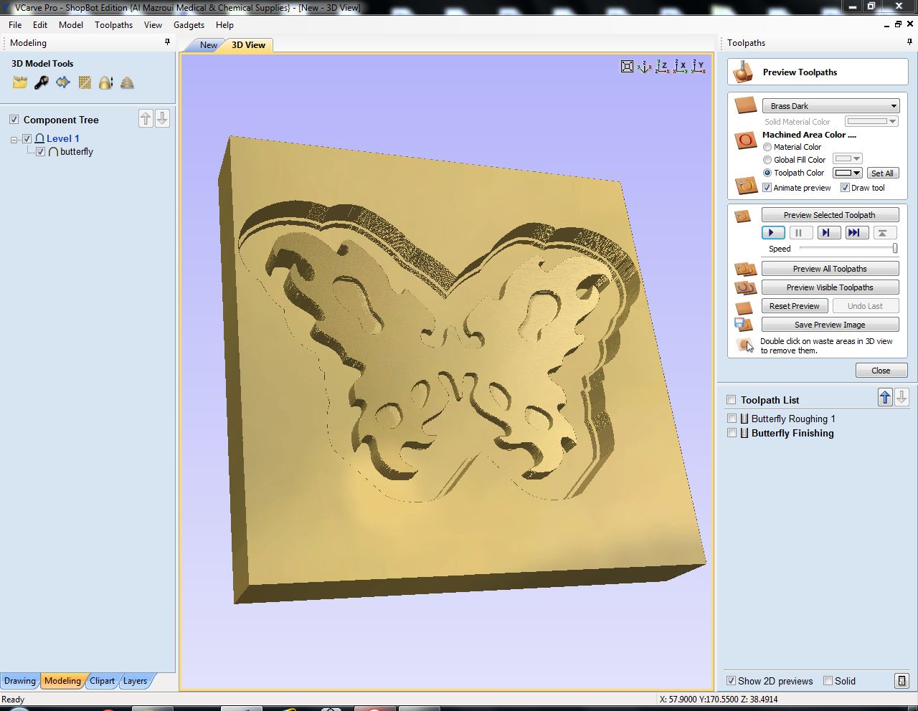This screenshot has height=711, width=918.
Task: Click the Preview Toolpaths header icon
Action: point(743,72)
